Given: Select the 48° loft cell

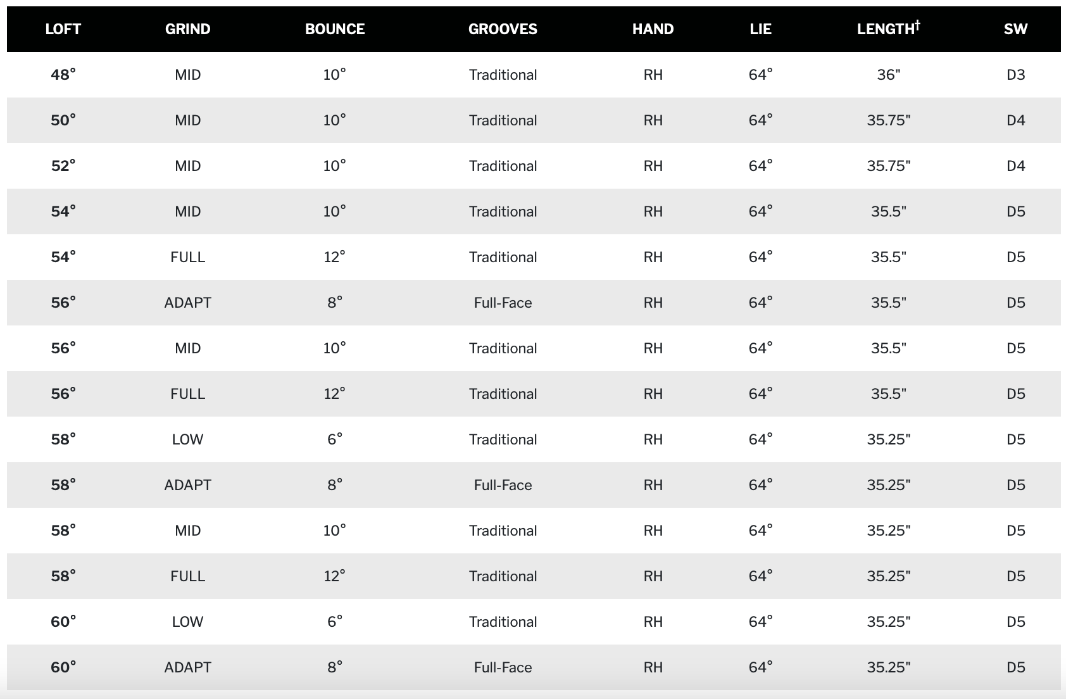Looking at the screenshot, I should (63, 75).
